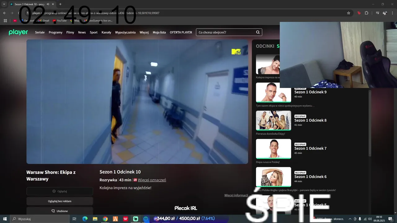Open the Chrome three-dot menu

[x=392, y=13]
